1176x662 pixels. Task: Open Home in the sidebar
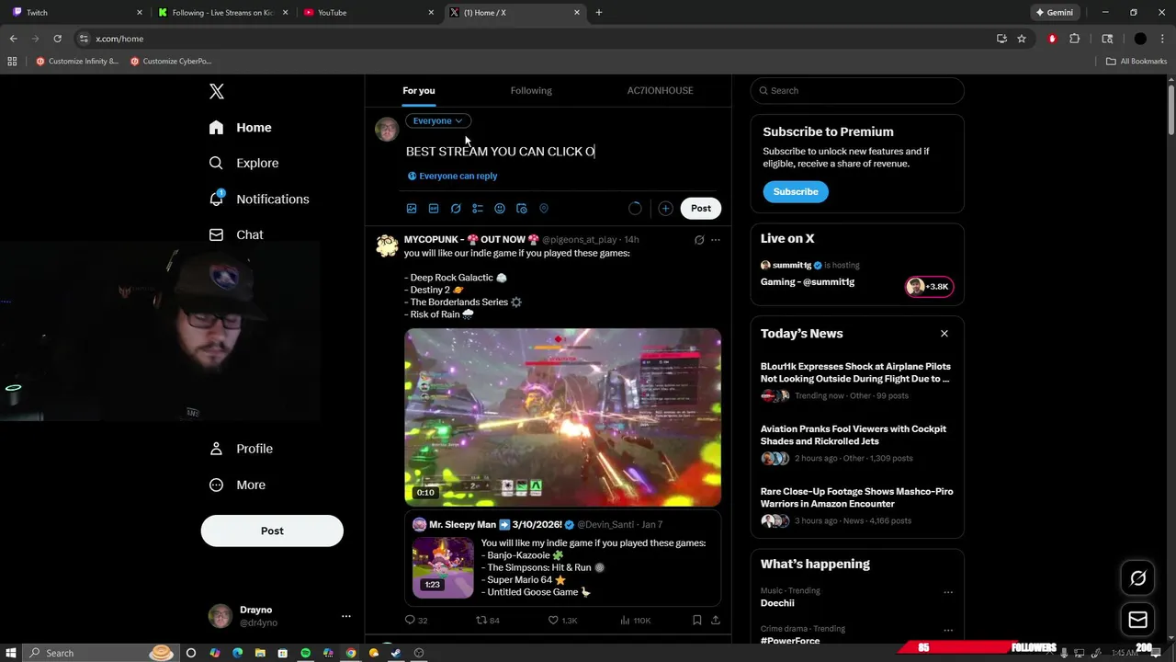click(x=241, y=128)
